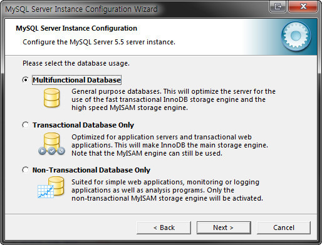322x245 pixels.
Task: Proceed with the Next button
Action: coord(224,227)
